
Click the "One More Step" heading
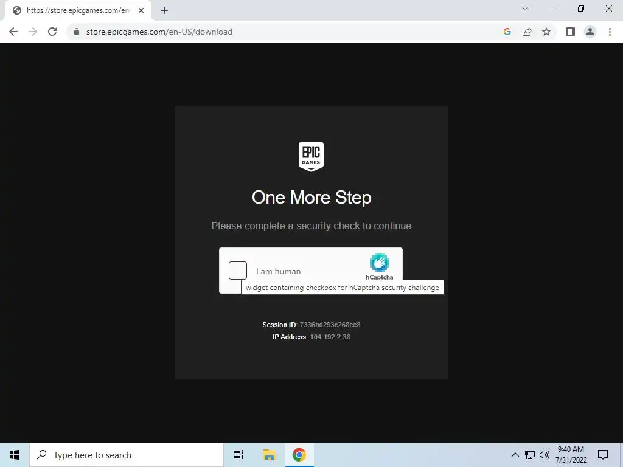click(311, 198)
